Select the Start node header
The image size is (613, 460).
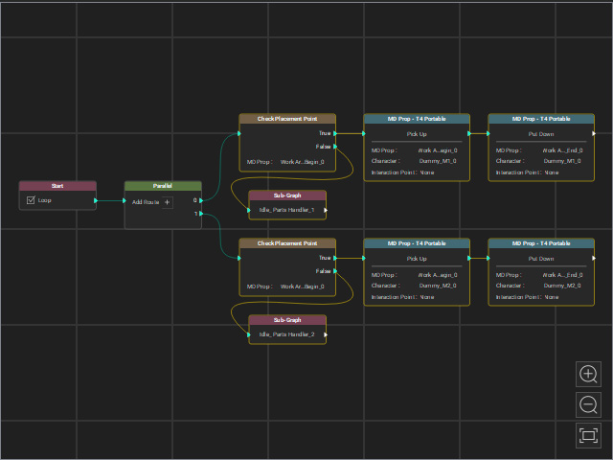pyautogui.click(x=57, y=186)
